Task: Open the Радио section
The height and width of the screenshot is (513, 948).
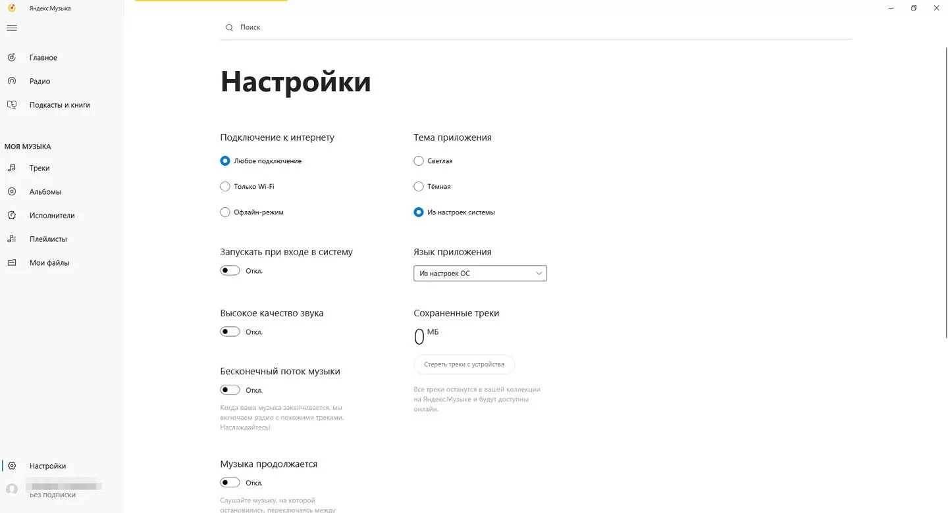Action: click(39, 82)
